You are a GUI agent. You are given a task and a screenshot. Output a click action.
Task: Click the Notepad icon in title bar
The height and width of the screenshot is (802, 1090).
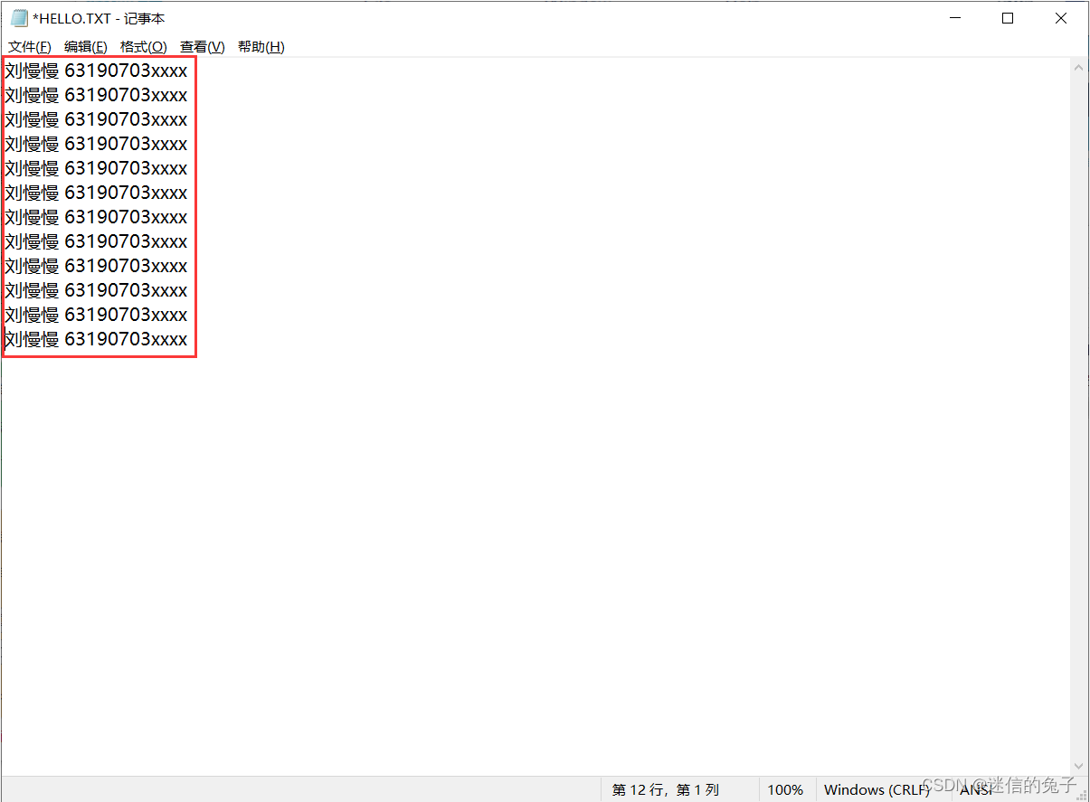coord(19,18)
